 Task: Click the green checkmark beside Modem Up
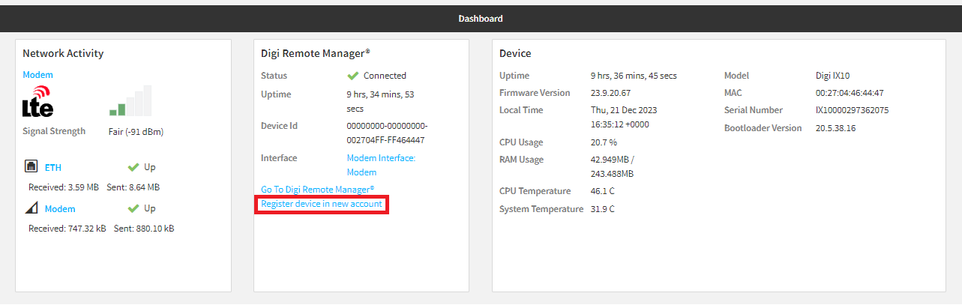click(133, 208)
